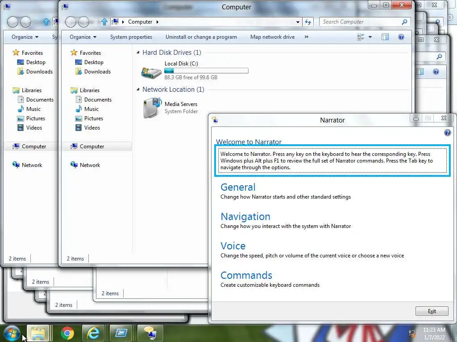
Task: Open Navigation settings in Narrator
Action: pos(245,216)
